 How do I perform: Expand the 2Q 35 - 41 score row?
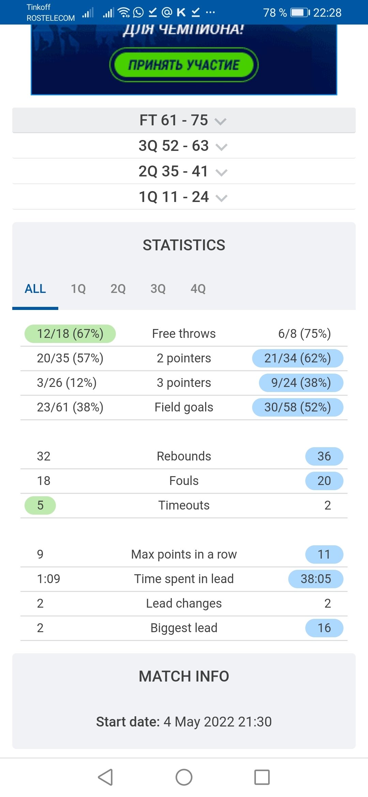[184, 171]
